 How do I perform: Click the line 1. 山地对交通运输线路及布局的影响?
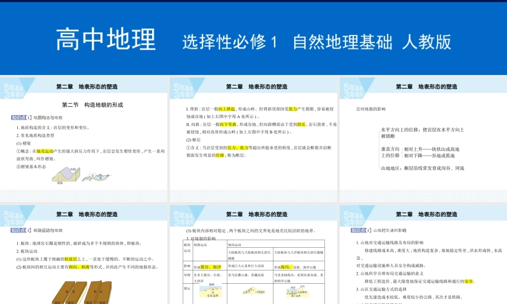pyautogui.click(x=390, y=243)
